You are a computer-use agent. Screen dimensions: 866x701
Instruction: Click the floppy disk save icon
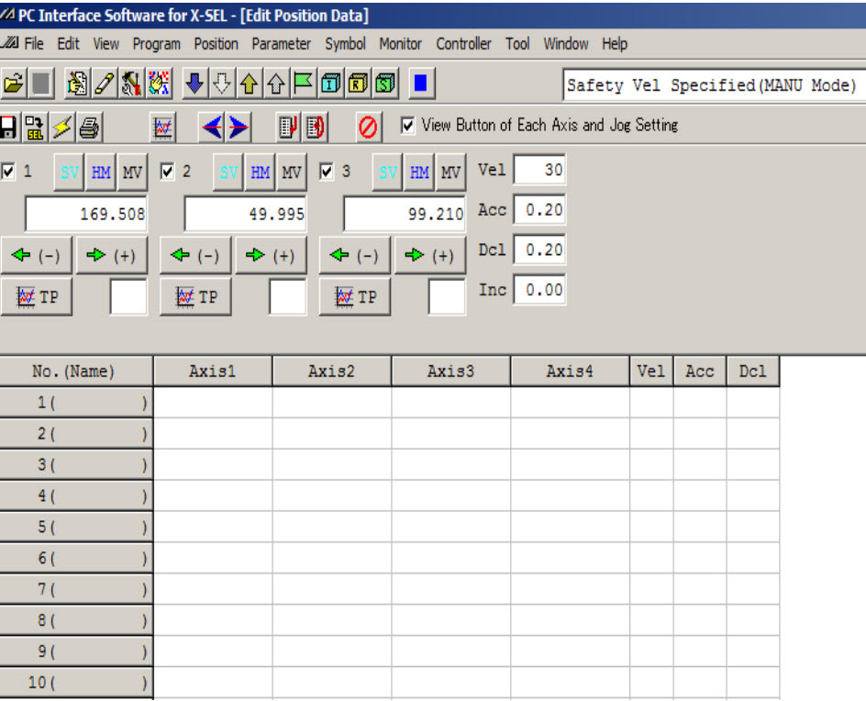pyautogui.click(x=8, y=127)
